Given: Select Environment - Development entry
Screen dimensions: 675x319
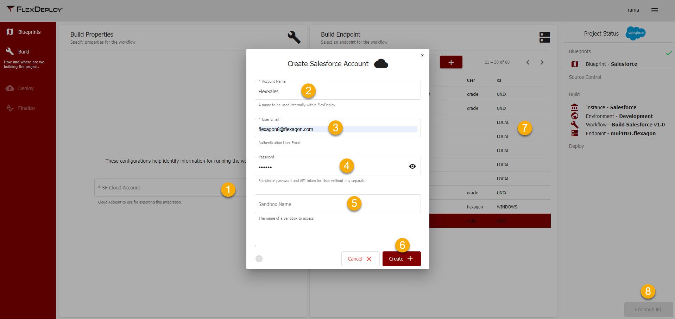Looking at the screenshot, I should click(x=619, y=116).
